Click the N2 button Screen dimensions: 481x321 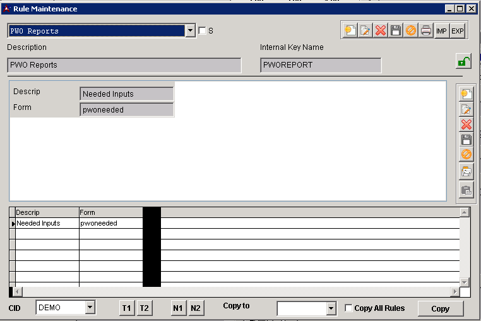click(196, 308)
